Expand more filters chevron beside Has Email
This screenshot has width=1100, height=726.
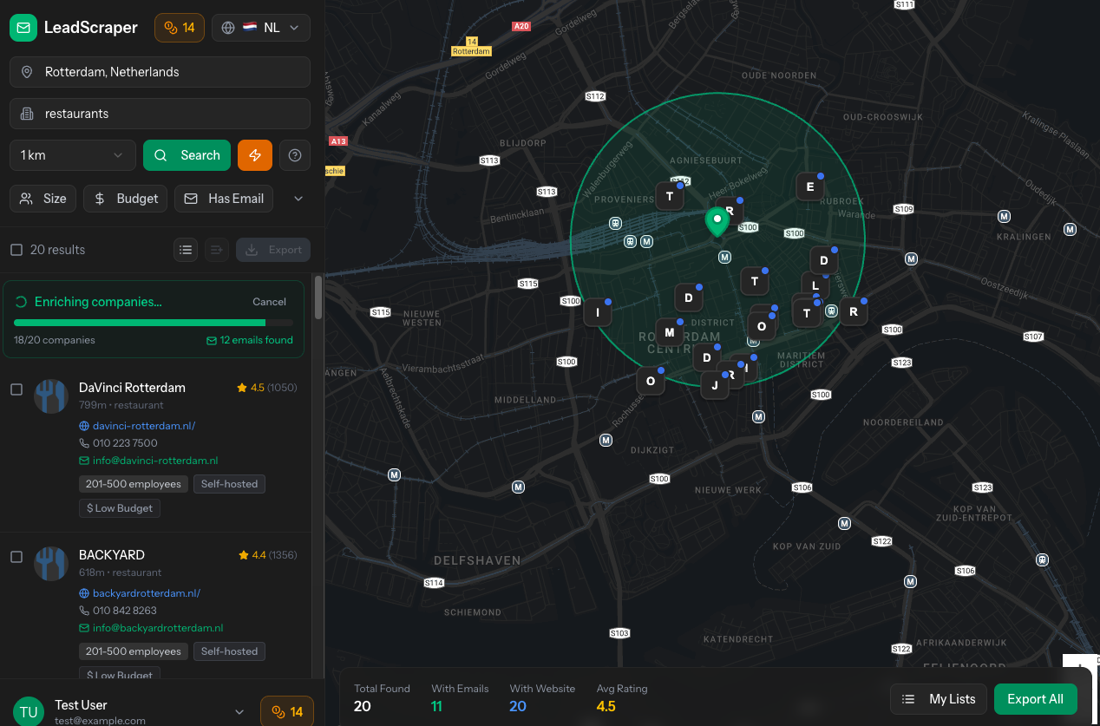[x=298, y=199]
